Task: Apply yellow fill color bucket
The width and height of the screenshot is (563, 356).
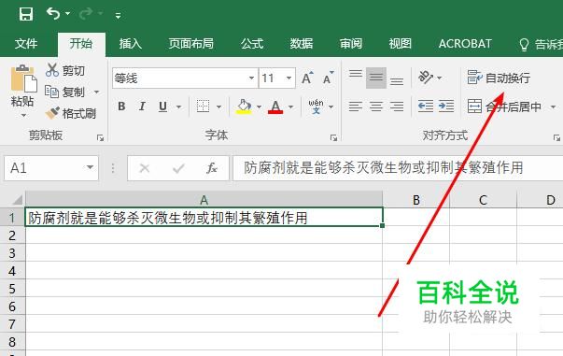Action: [x=244, y=107]
